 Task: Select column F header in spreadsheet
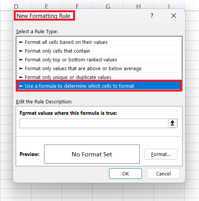pos(77,6)
